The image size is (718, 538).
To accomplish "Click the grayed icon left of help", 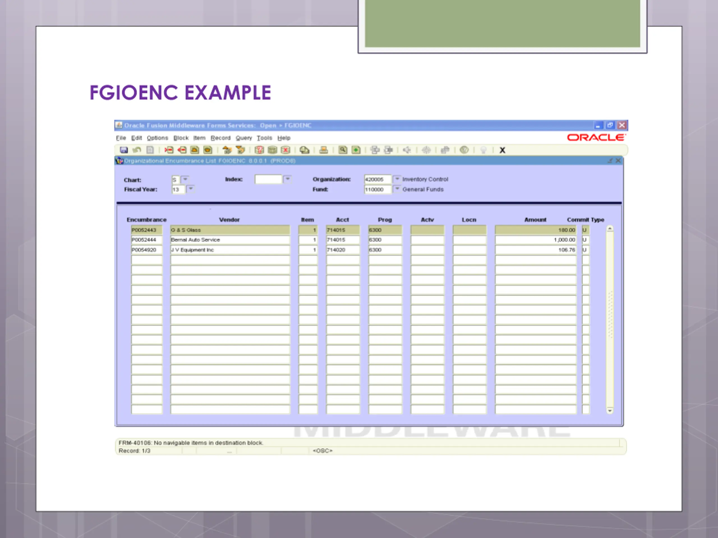I will (445, 150).
